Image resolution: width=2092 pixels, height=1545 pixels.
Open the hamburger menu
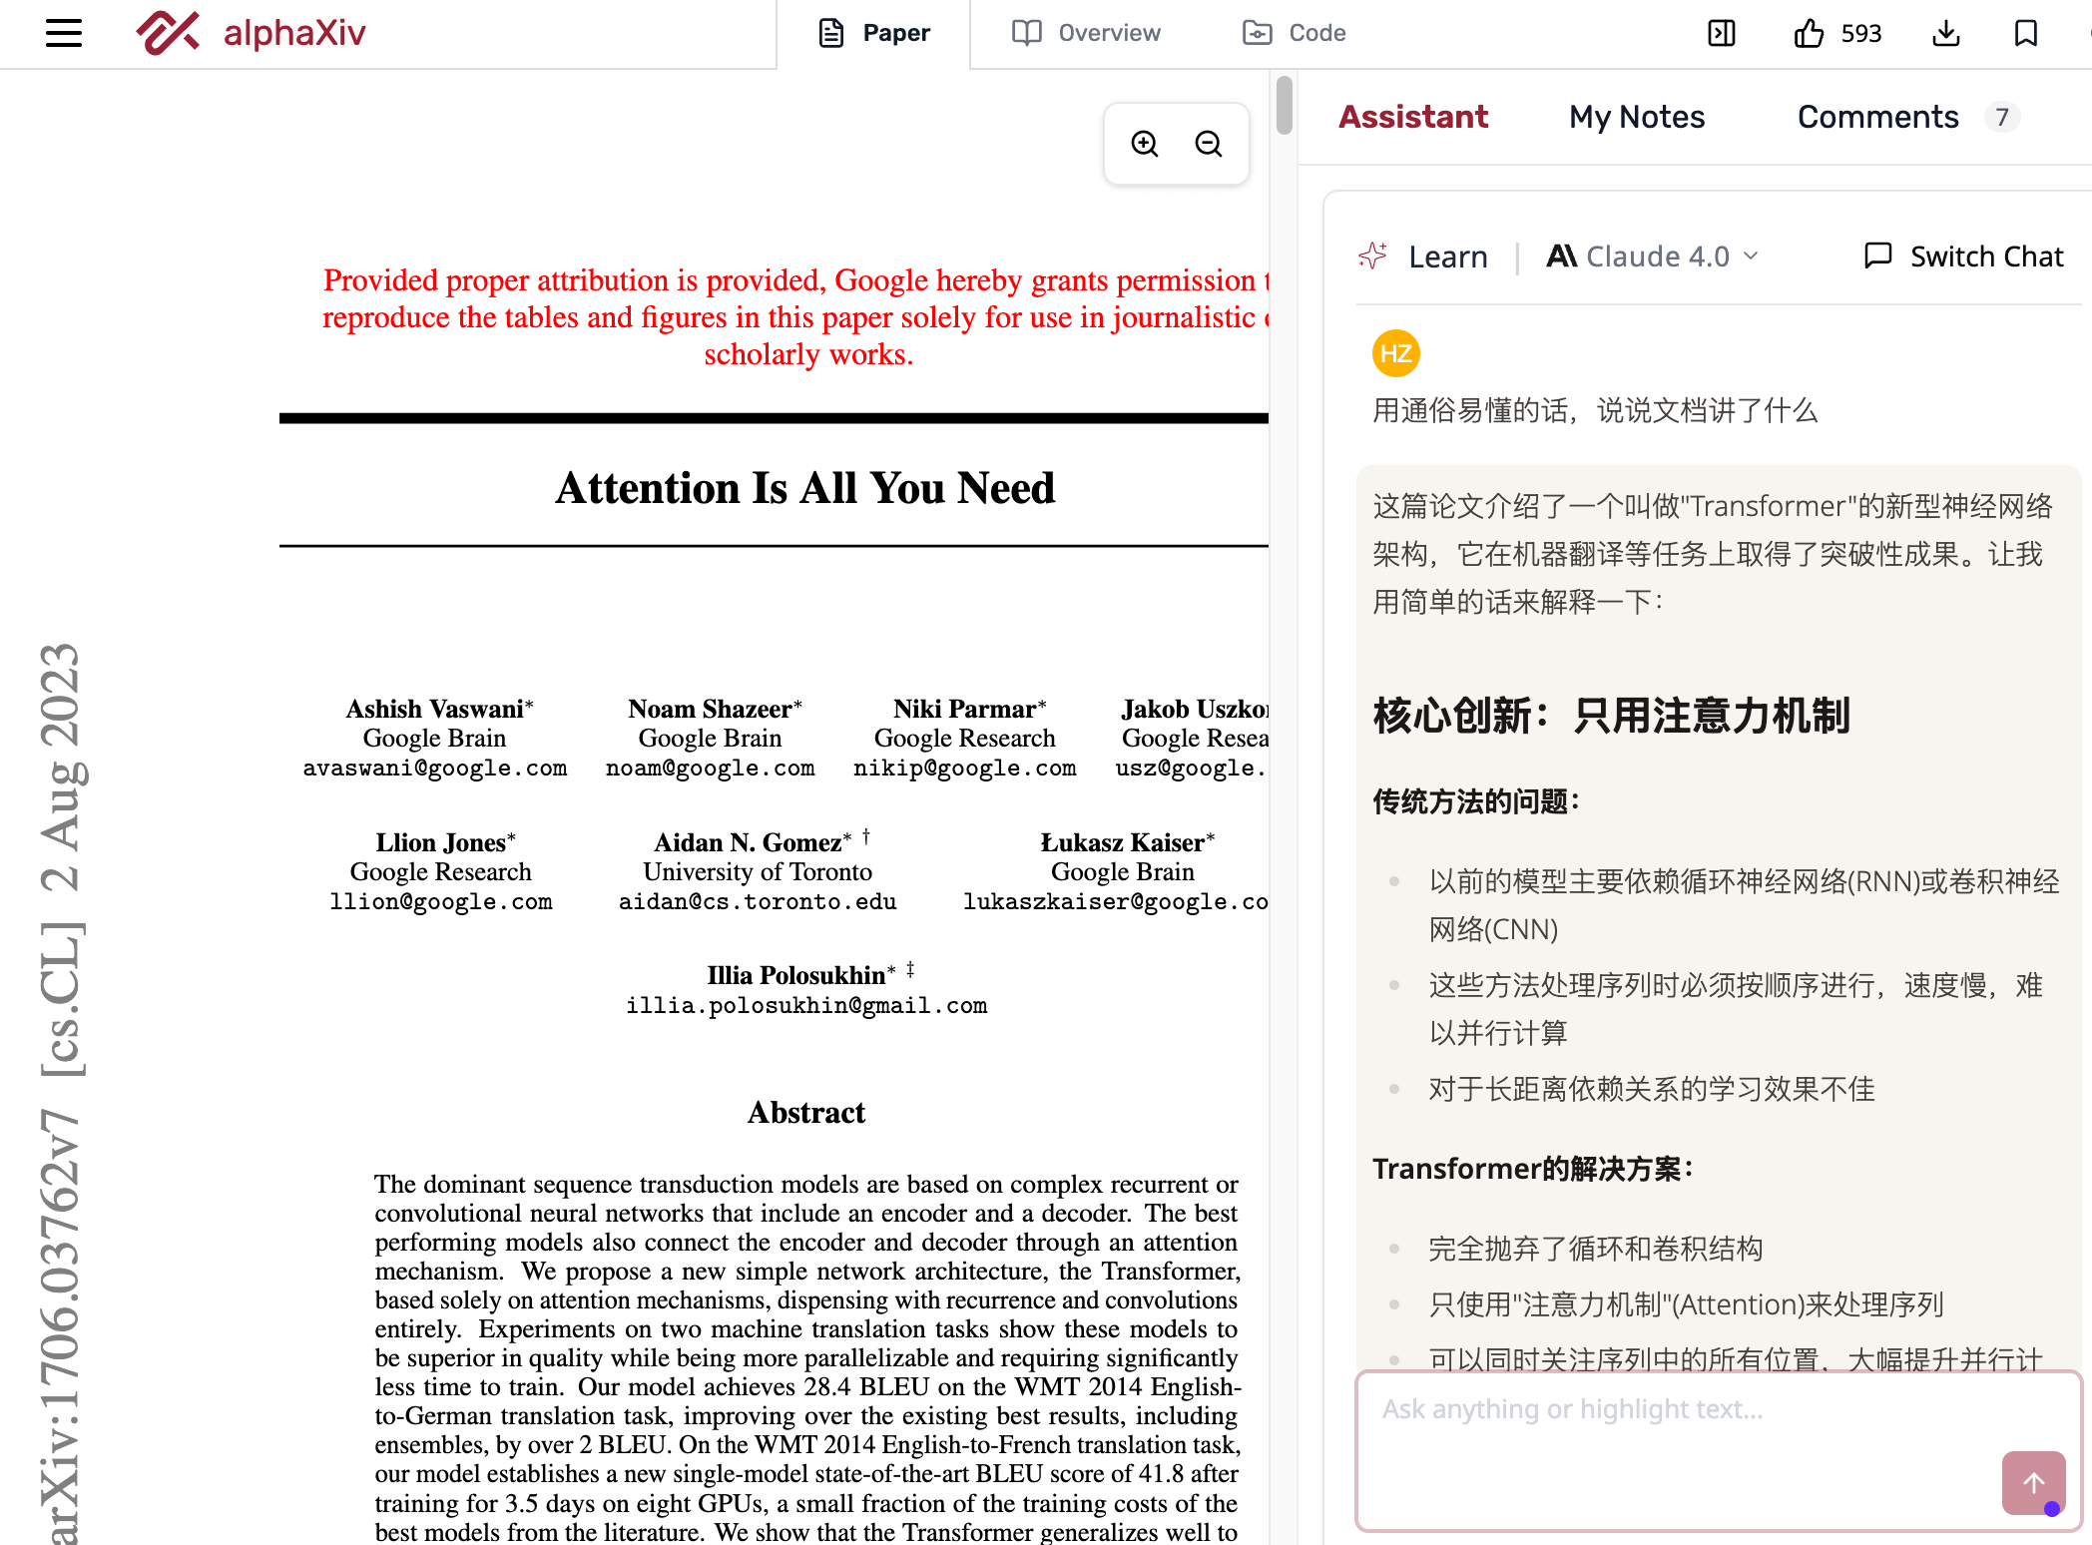point(64,33)
